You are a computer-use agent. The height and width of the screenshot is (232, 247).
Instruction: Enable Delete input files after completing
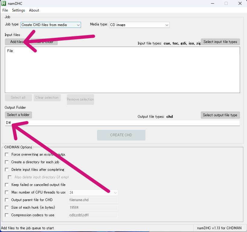pyautogui.click(x=7, y=170)
